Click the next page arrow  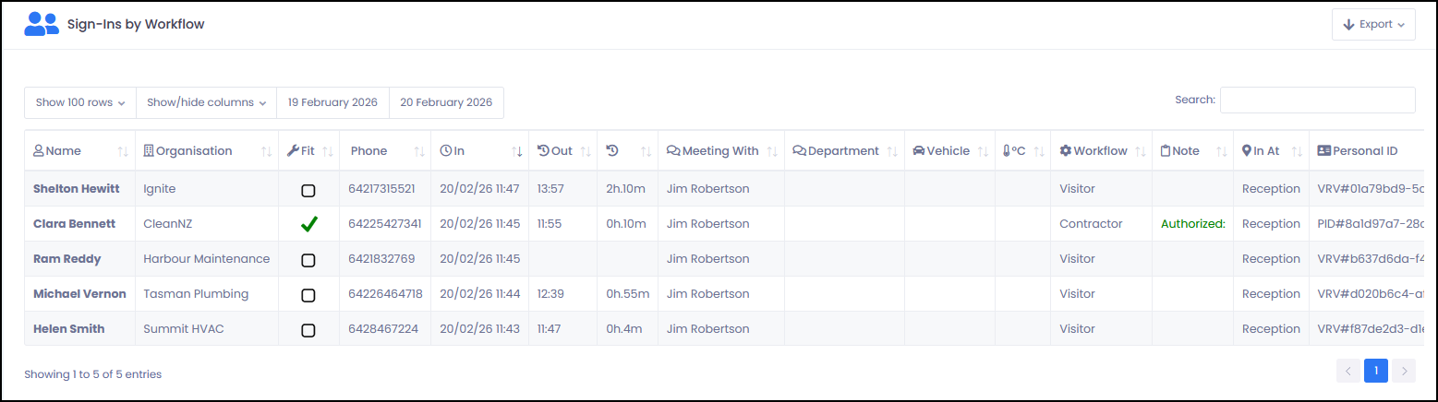(1404, 372)
